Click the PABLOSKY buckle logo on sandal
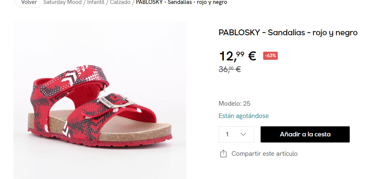The height and width of the screenshot is (179, 372). tap(106, 101)
